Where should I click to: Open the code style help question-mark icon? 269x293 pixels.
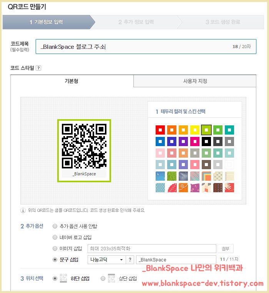[x=38, y=68]
